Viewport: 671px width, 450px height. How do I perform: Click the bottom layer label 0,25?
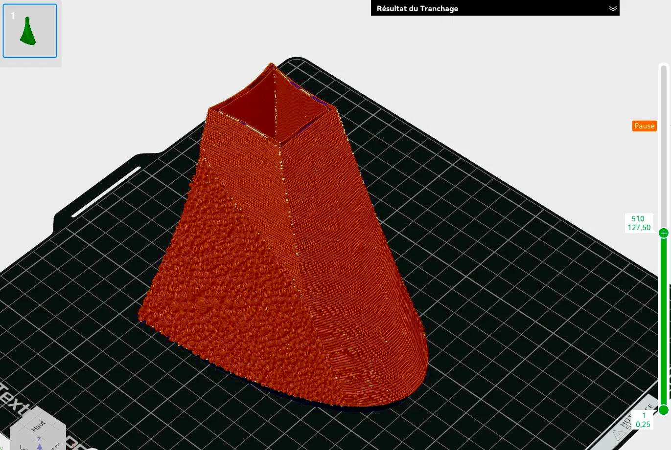(643, 425)
